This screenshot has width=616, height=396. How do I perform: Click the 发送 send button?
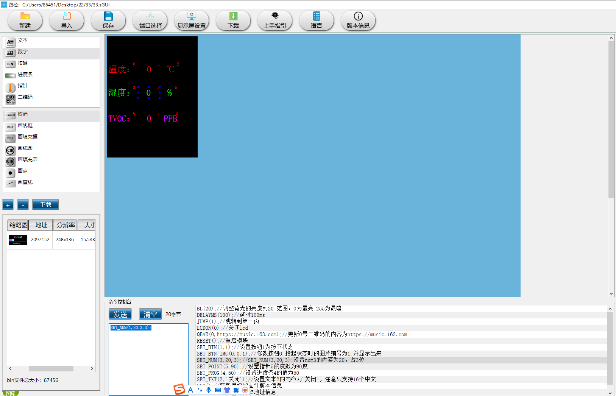120,314
